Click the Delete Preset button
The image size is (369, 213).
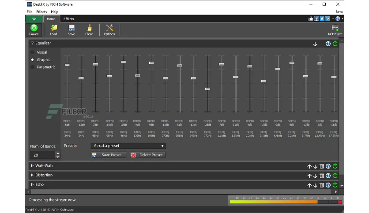(x=147, y=155)
